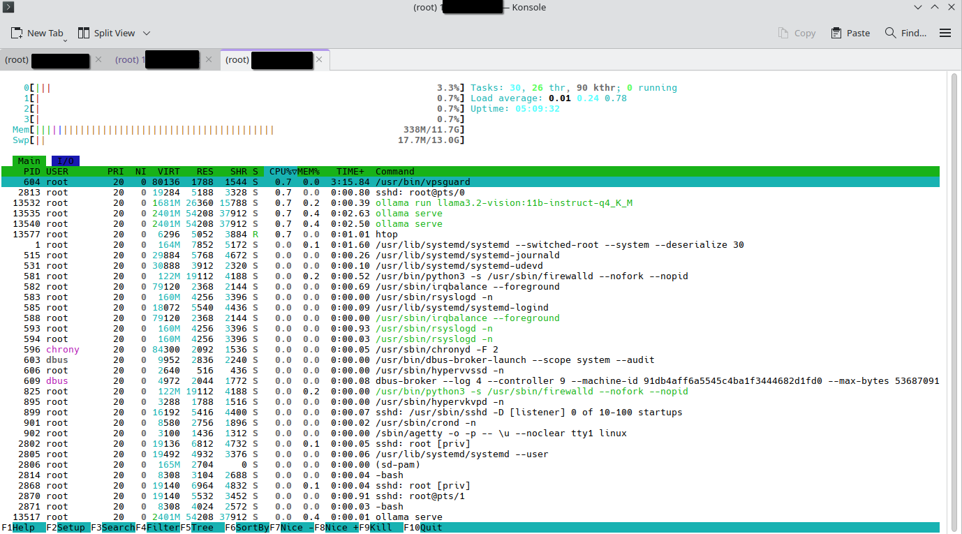Click the Paste toolbar button

click(850, 33)
